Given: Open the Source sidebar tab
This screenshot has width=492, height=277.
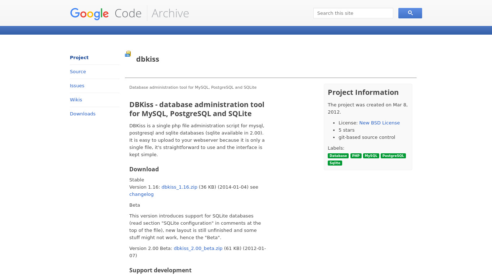Looking at the screenshot, I should pos(78,72).
